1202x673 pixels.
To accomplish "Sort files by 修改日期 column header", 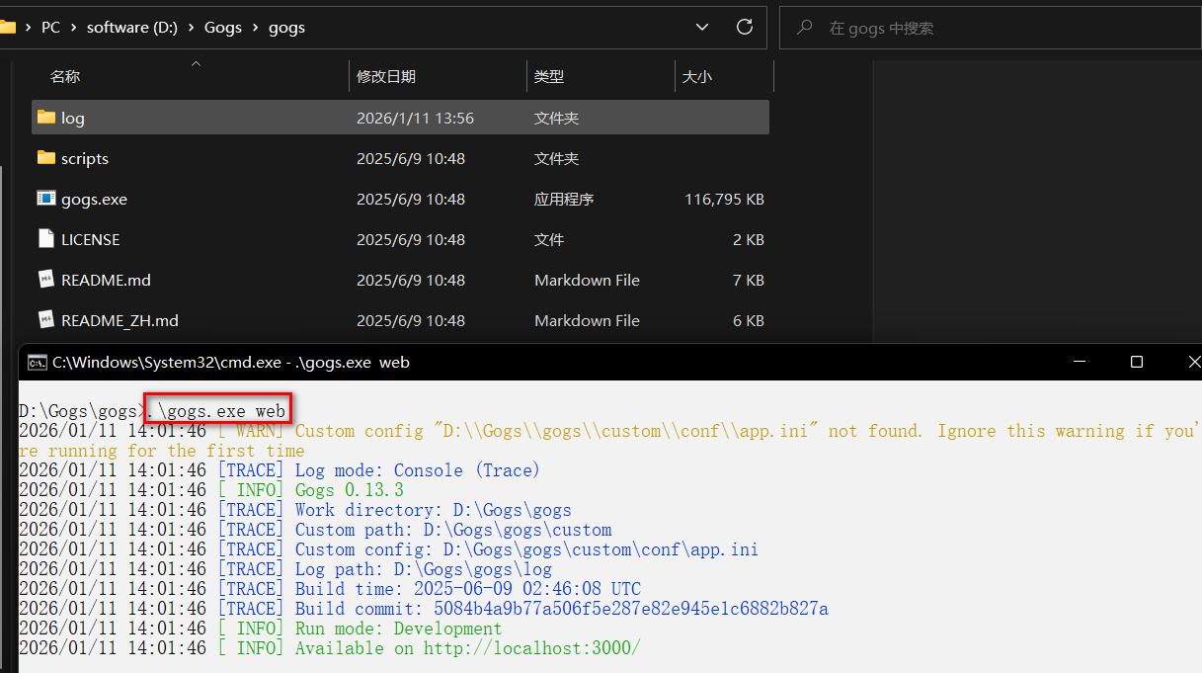I will [386, 76].
